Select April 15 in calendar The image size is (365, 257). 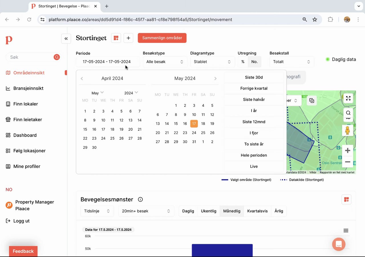click(x=85, y=129)
